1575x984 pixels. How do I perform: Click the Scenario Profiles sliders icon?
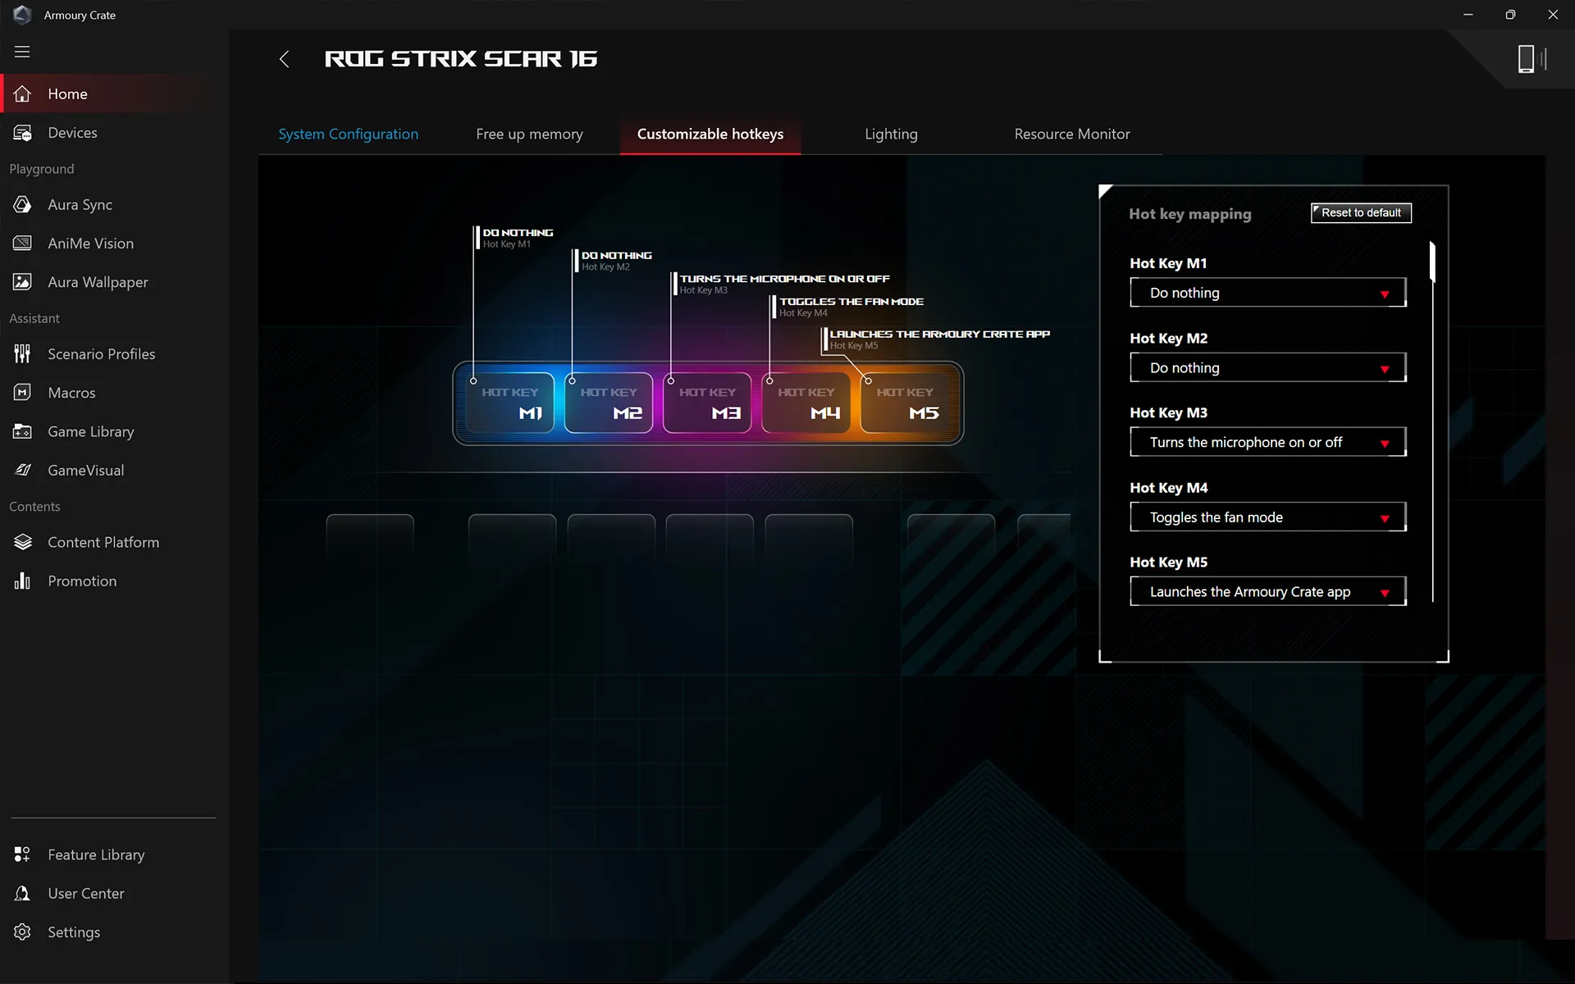[22, 353]
